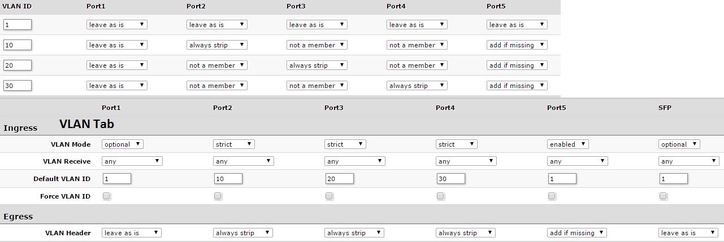Open Port2 VLAN Receive dropdown
Image resolution: width=724 pixels, height=242 pixels.
pos(244,161)
